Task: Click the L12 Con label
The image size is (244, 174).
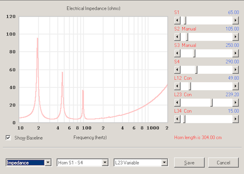Action: pos(183,78)
